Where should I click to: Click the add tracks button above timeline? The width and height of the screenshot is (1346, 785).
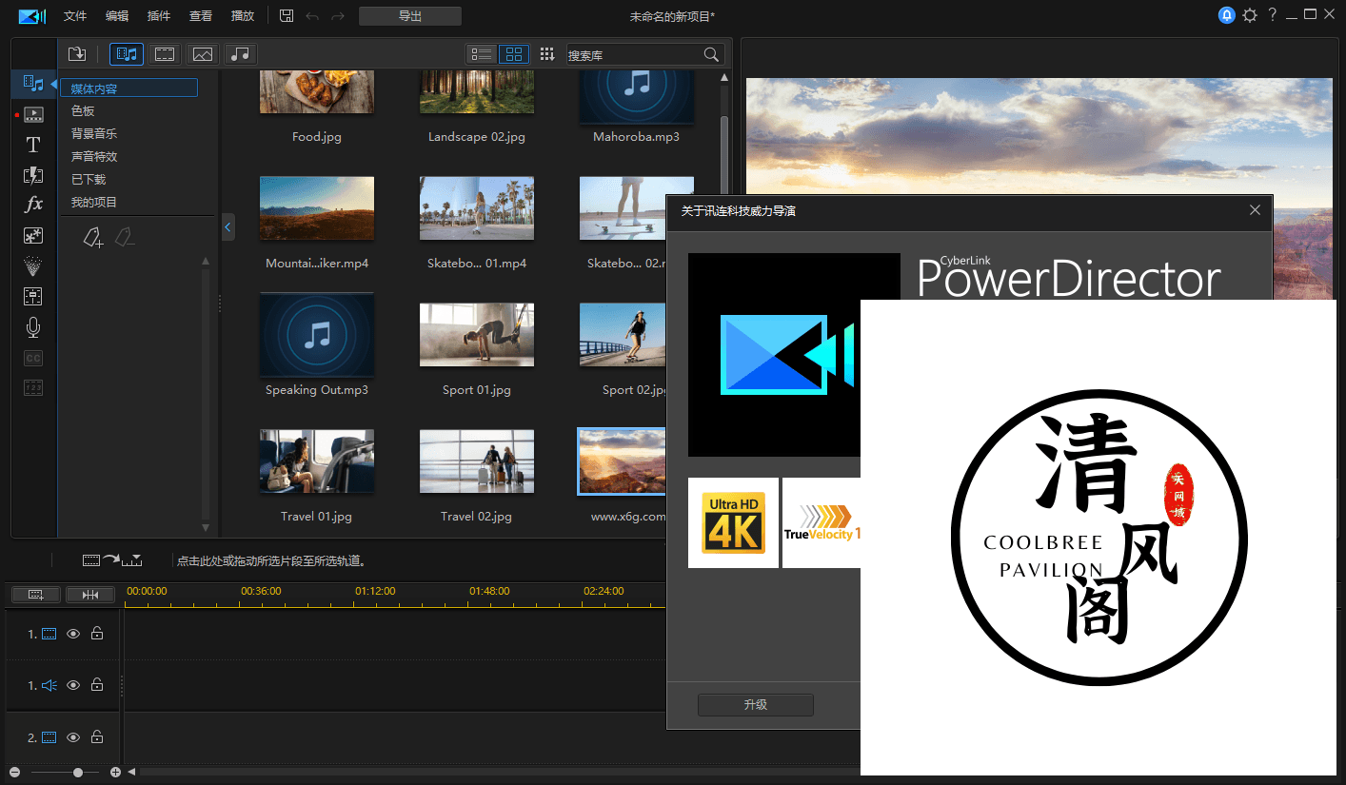point(36,595)
